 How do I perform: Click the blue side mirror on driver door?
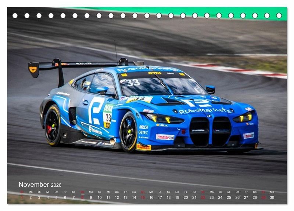pos(102,90)
